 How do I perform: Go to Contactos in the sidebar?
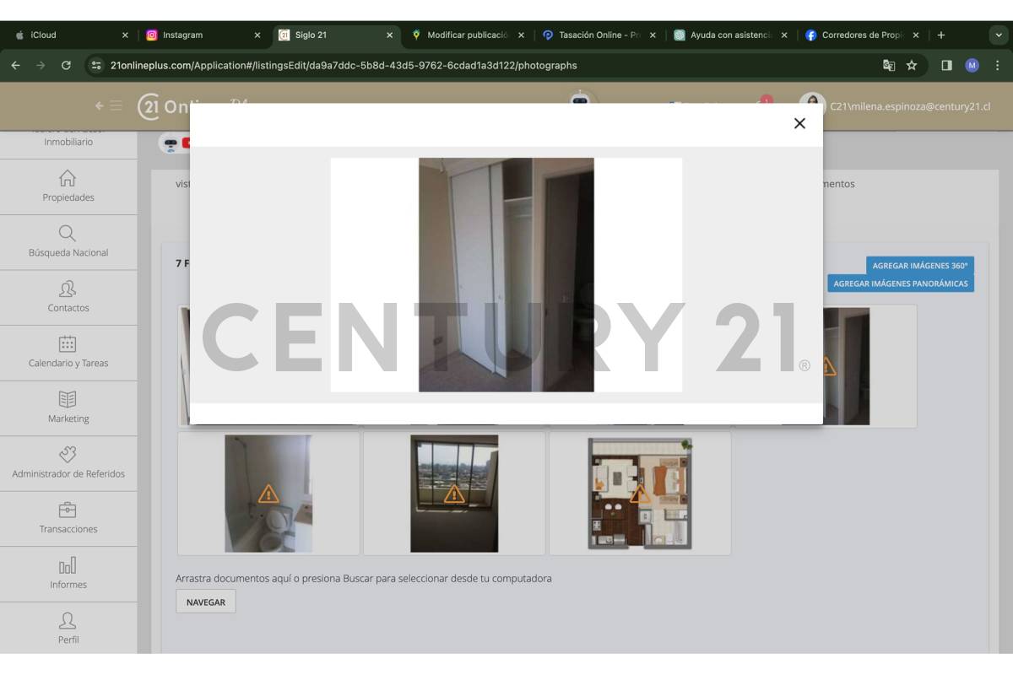(68, 297)
